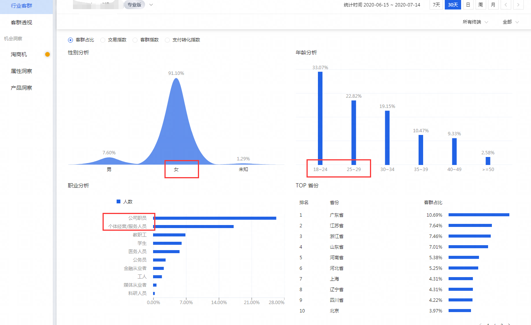The width and height of the screenshot is (531, 325).
Task: Click the previous period arrow
Action: pyautogui.click(x=506, y=5)
